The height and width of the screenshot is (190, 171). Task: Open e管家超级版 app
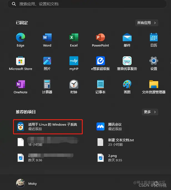coord(100,64)
